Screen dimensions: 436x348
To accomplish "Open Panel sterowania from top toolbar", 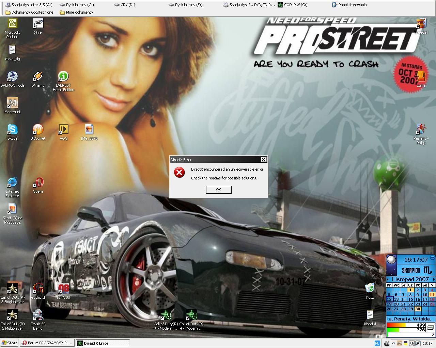I will (349, 5).
